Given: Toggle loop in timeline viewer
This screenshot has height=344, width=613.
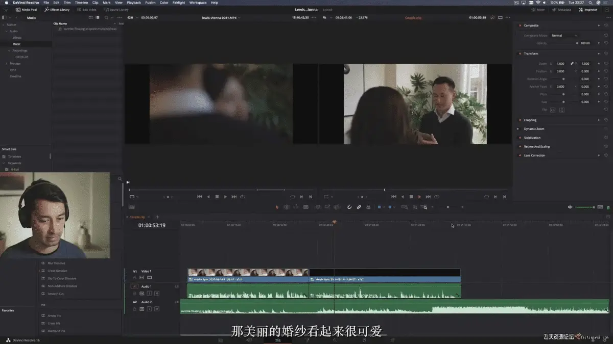Looking at the screenshot, I should coord(437,197).
